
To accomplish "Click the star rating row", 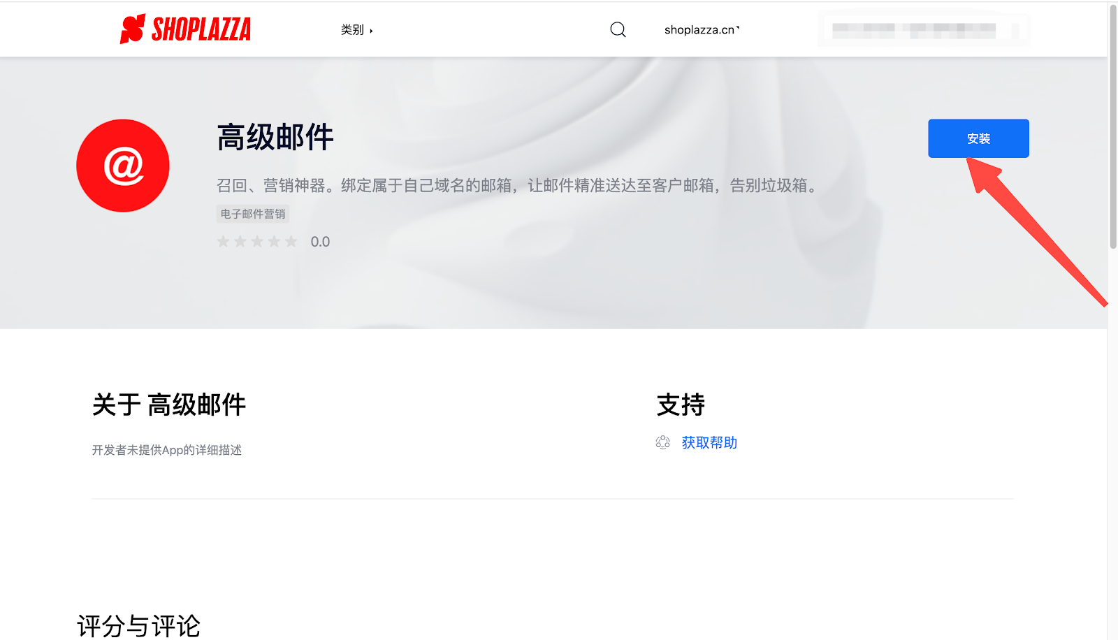I will (x=257, y=242).
